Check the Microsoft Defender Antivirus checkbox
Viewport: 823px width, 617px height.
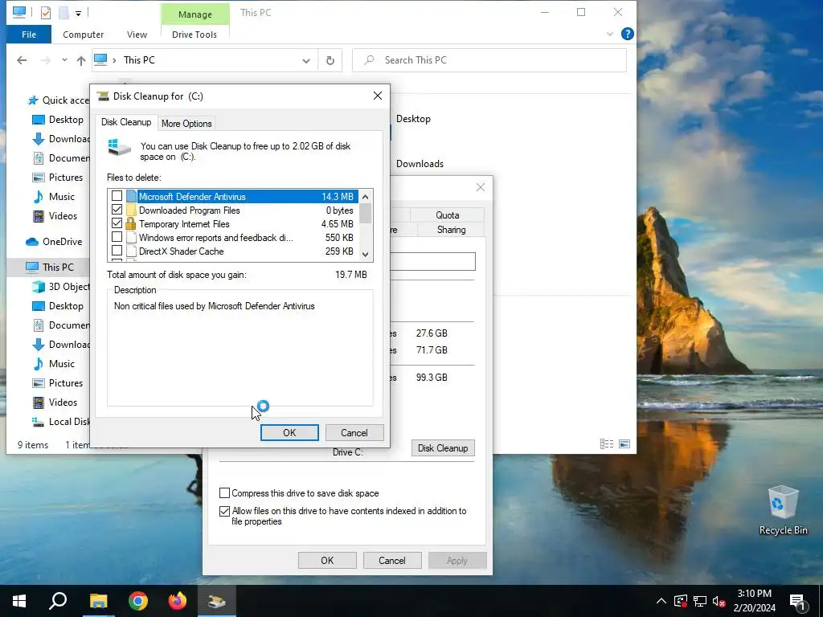click(x=117, y=196)
